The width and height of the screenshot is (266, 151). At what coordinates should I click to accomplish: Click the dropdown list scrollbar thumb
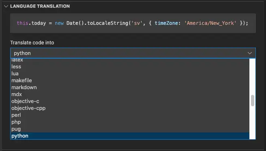(253, 101)
